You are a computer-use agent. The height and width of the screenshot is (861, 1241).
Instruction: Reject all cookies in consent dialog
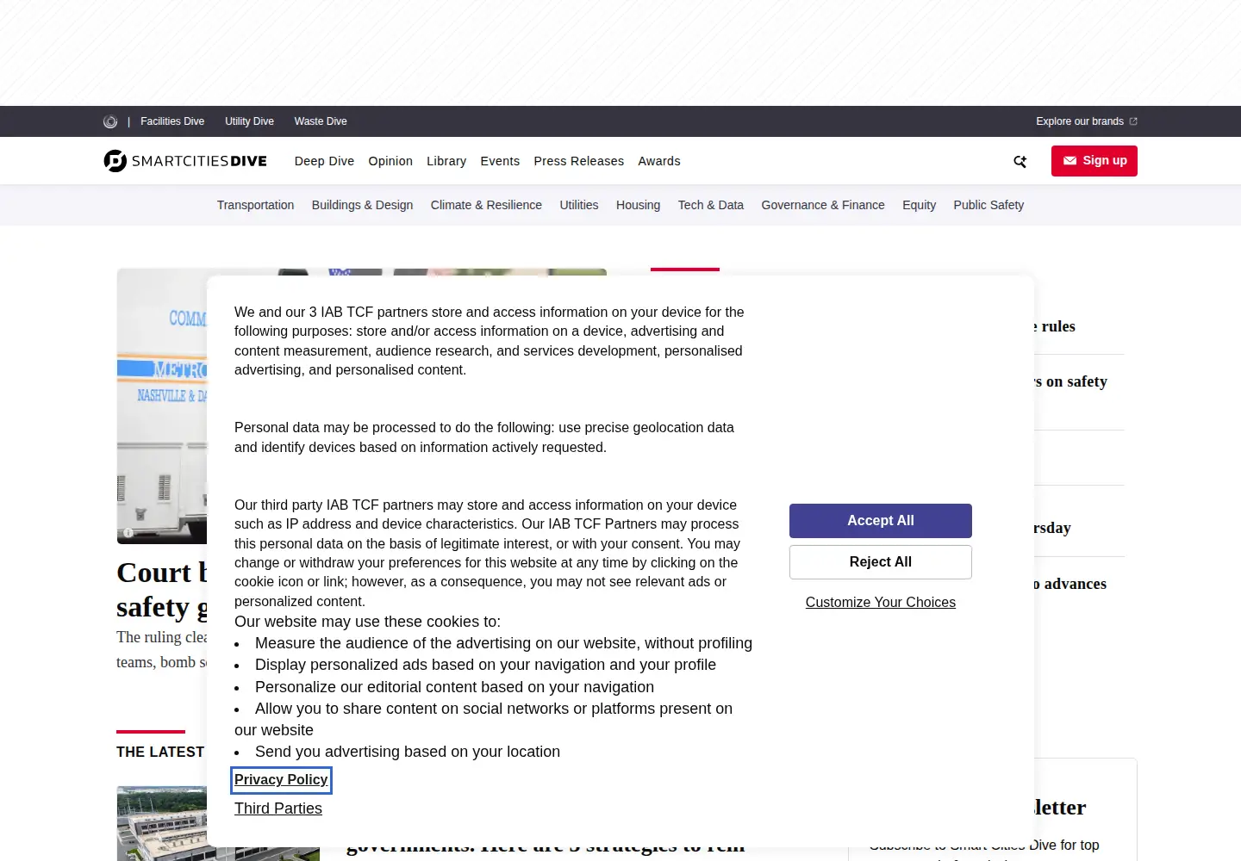click(881, 562)
